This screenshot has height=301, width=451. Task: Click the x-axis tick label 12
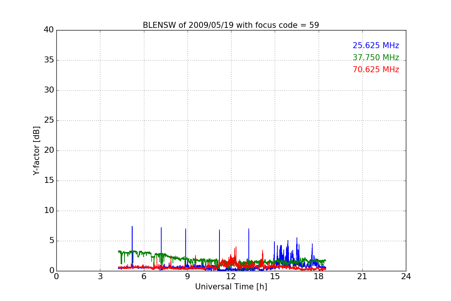click(231, 276)
